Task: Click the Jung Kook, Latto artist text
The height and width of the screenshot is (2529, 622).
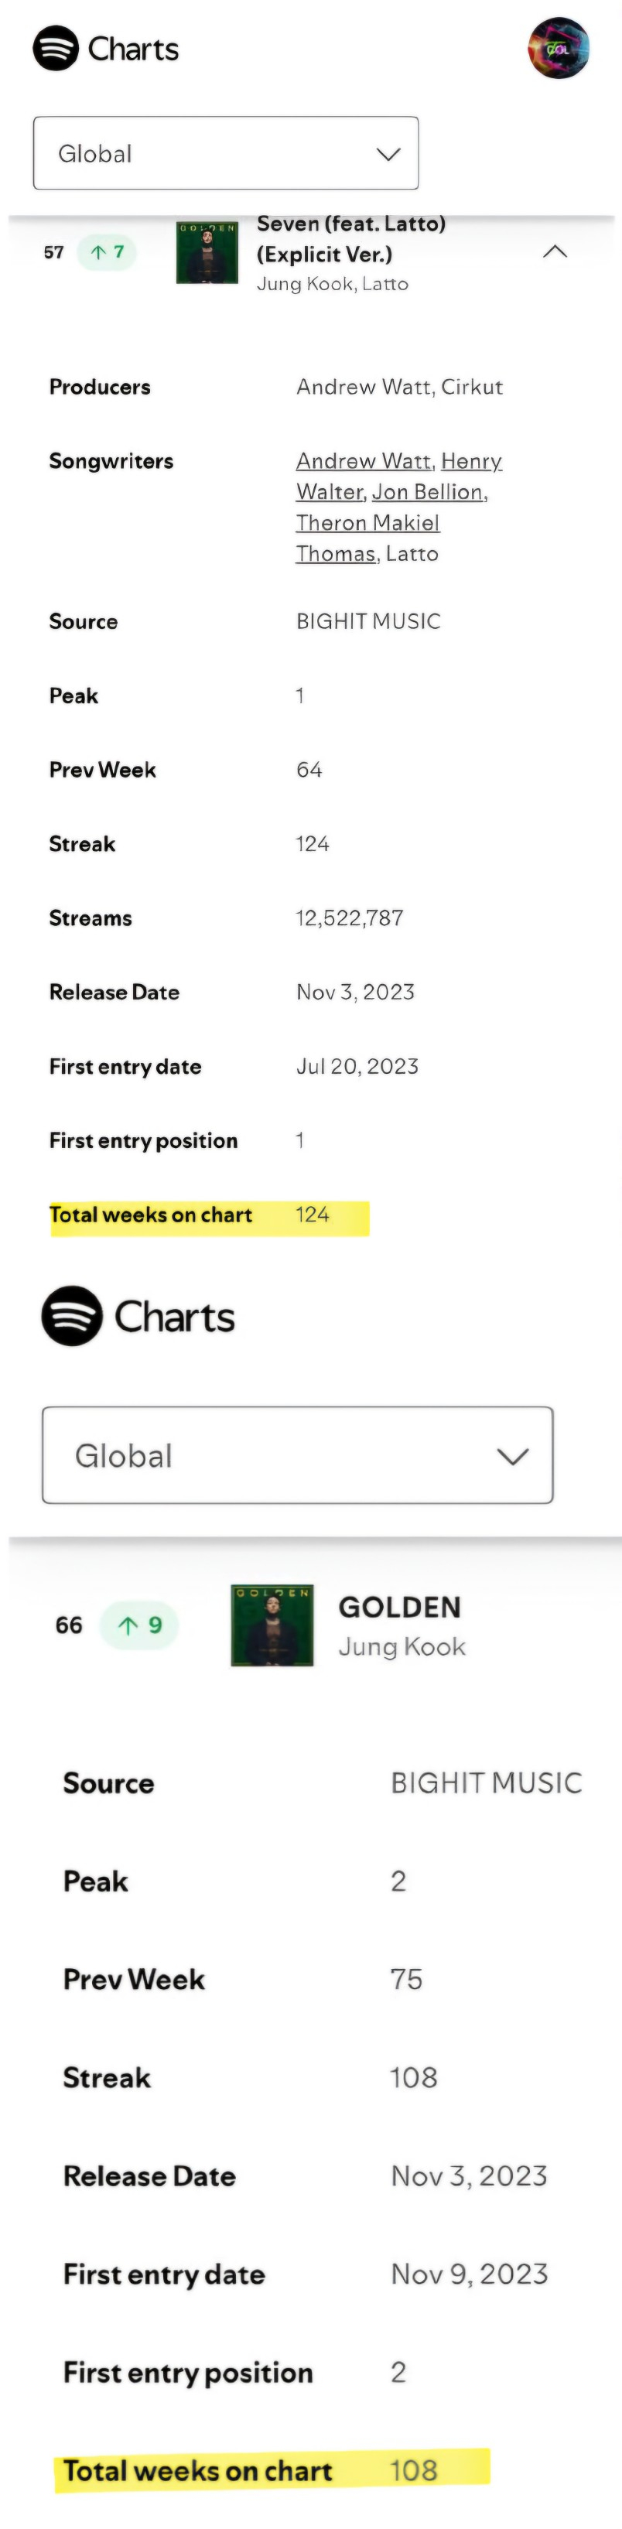Action: click(333, 284)
